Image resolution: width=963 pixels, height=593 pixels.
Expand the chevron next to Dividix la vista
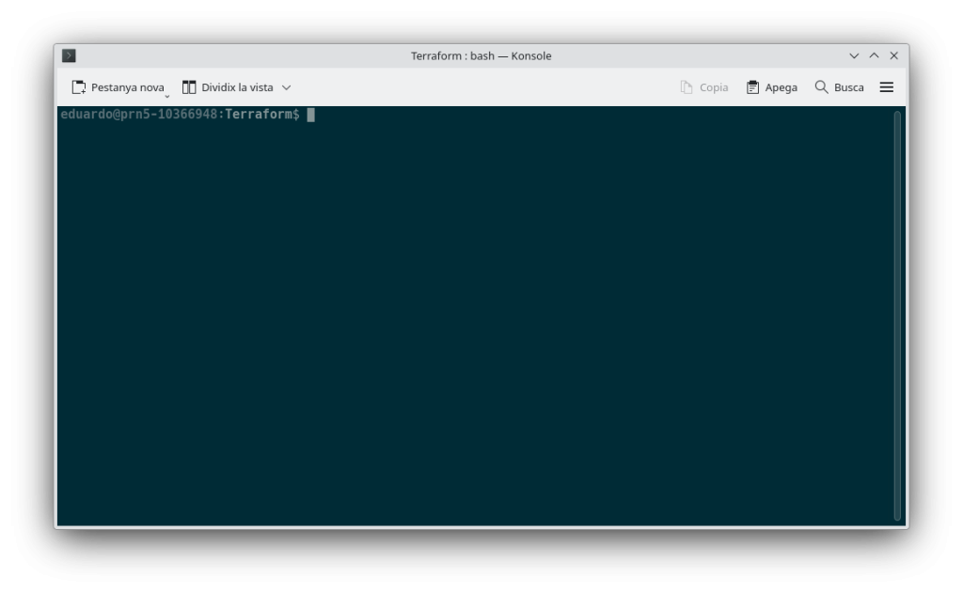click(x=287, y=87)
